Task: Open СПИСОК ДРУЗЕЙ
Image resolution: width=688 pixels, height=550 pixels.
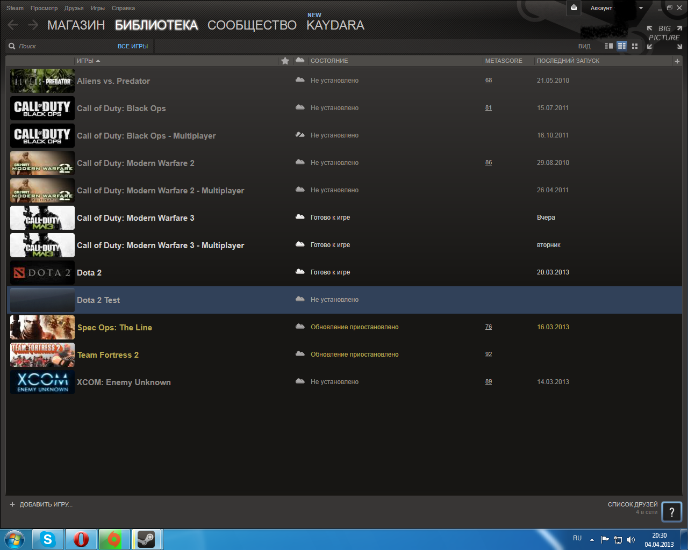Action: (x=633, y=504)
